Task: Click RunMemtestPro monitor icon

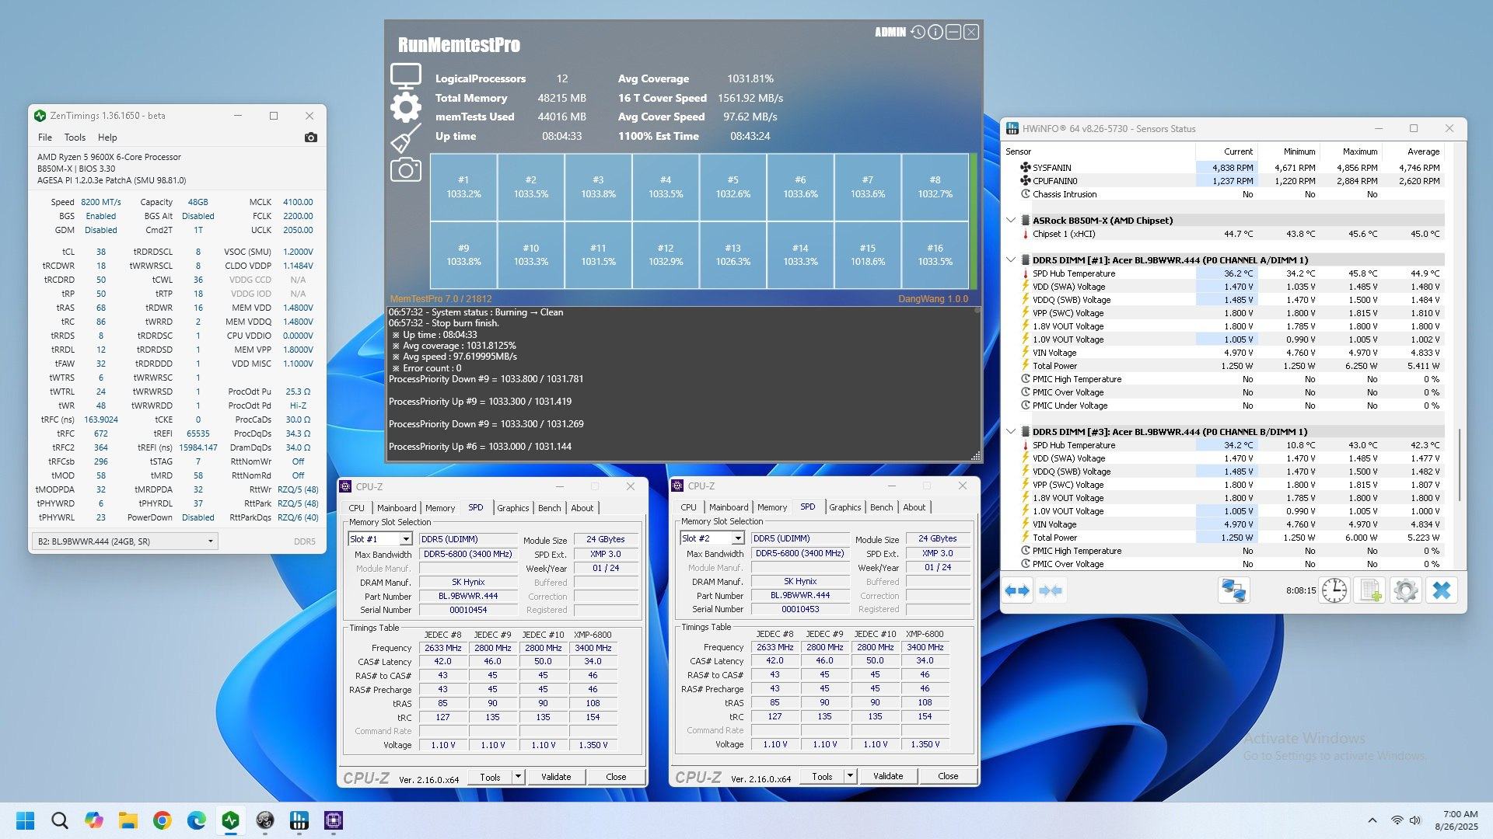Action: (405, 76)
